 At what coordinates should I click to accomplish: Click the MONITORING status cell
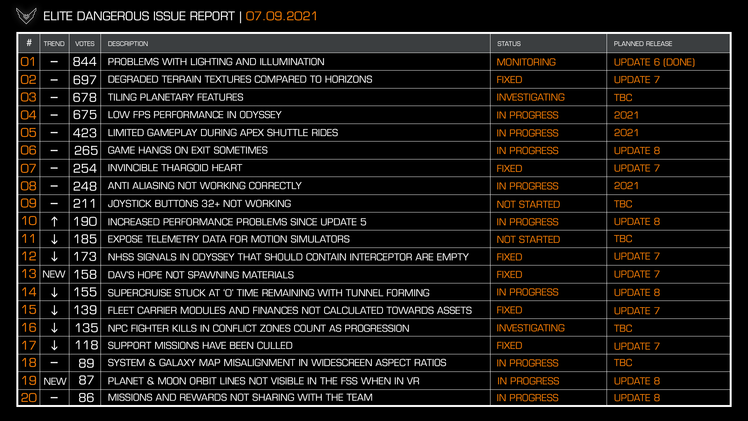pos(526,62)
